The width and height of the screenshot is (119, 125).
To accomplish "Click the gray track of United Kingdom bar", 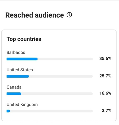I will click(x=51, y=111).
